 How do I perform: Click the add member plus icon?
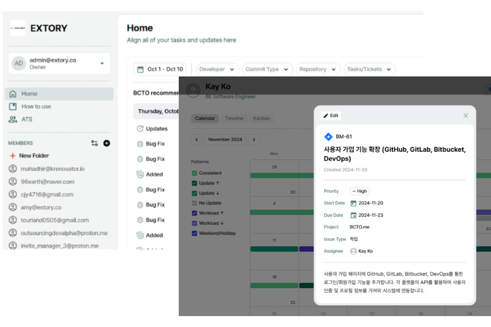click(107, 143)
